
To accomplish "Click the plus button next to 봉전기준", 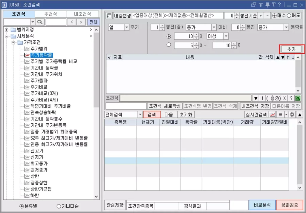I will 261,16.
